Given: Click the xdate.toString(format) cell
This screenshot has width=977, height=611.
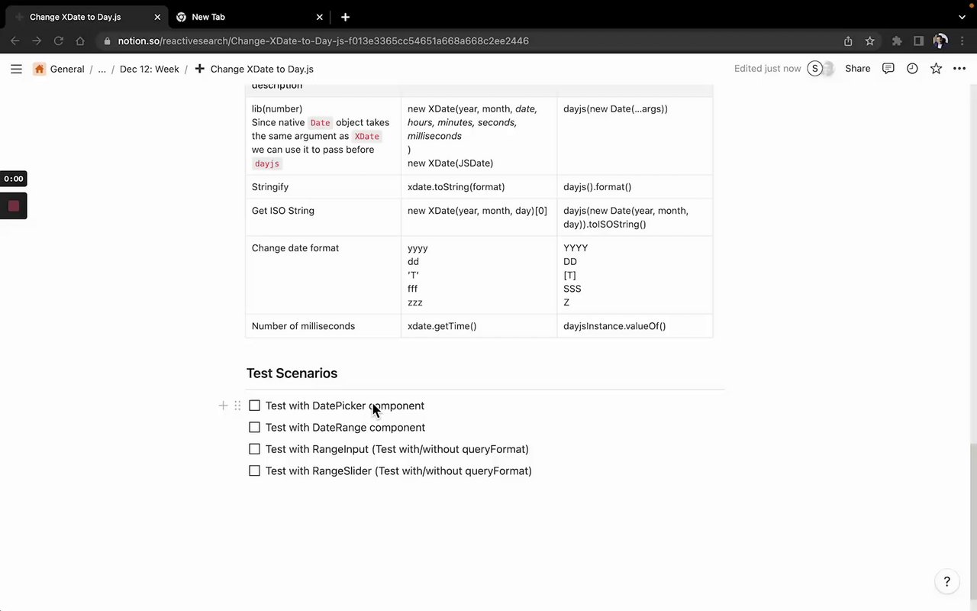Looking at the screenshot, I should [x=479, y=187].
